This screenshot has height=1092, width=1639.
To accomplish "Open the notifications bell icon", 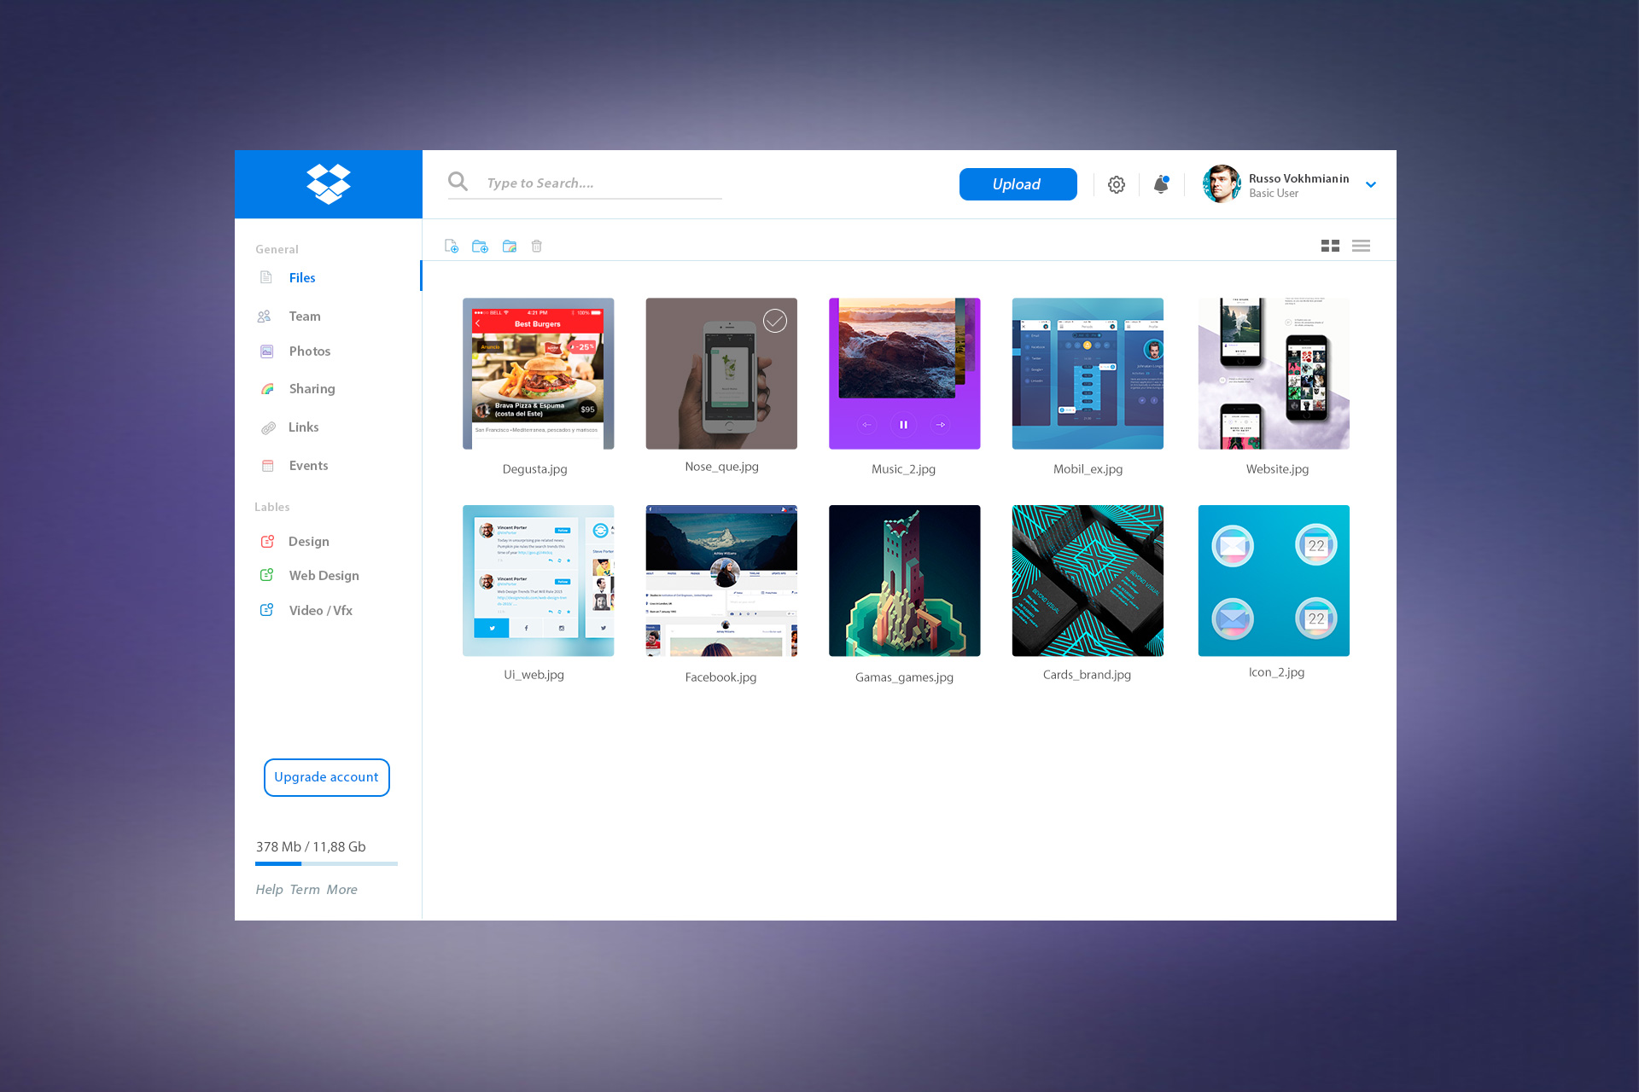I will [1158, 184].
